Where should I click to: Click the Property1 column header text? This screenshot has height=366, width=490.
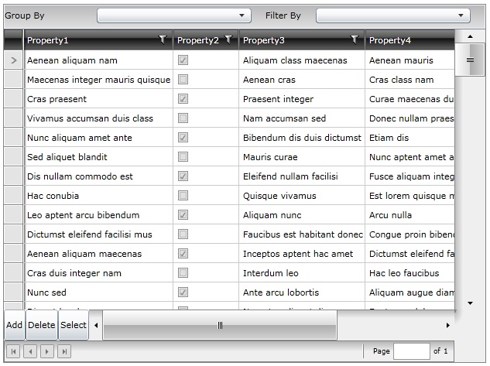click(48, 40)
